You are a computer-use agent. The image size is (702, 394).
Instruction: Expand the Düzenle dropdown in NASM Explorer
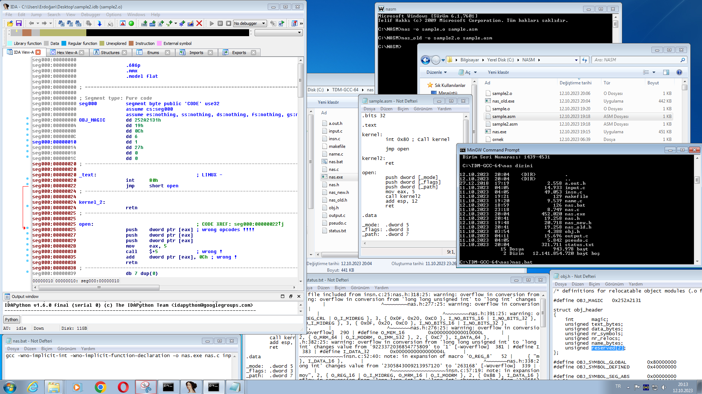point(436,72)
